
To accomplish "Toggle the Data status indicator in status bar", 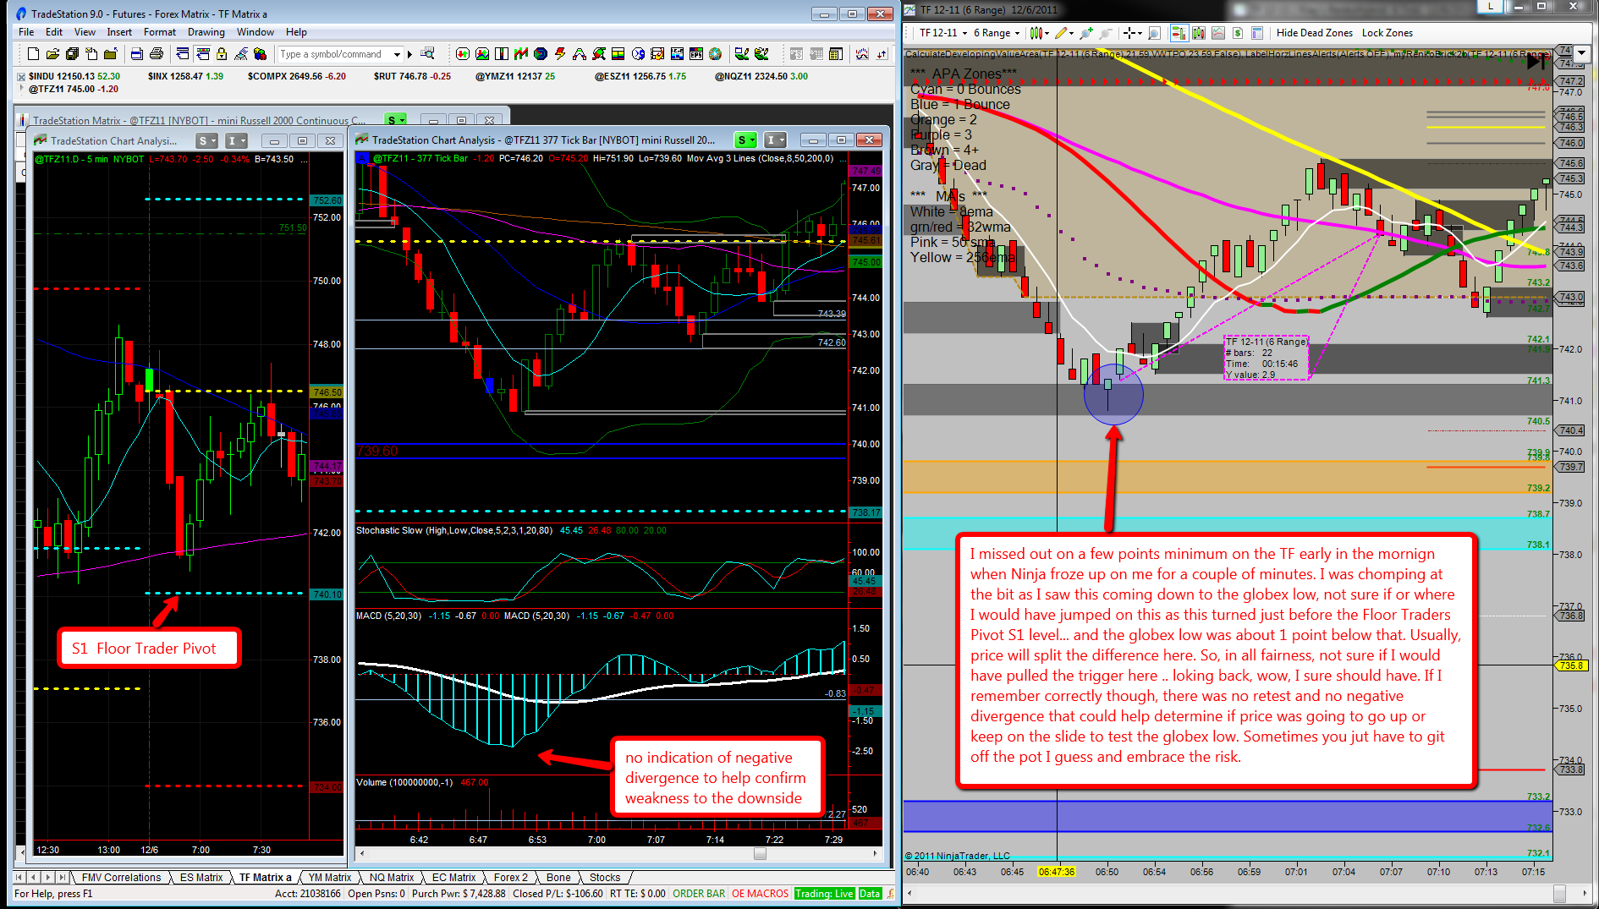I will point(870,894).
